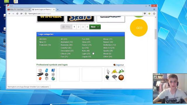Click the green extension icon in address bar

click(x=149, y=14)
